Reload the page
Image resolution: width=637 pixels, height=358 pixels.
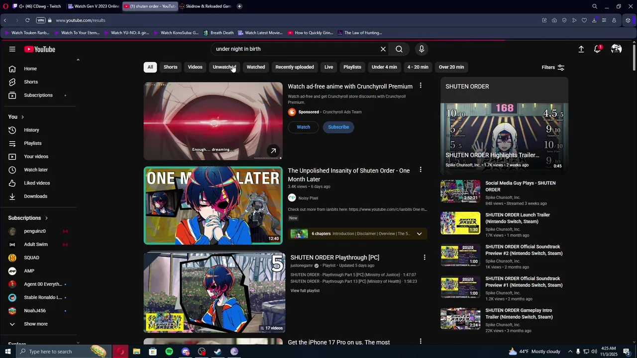(x=27, y=20)
